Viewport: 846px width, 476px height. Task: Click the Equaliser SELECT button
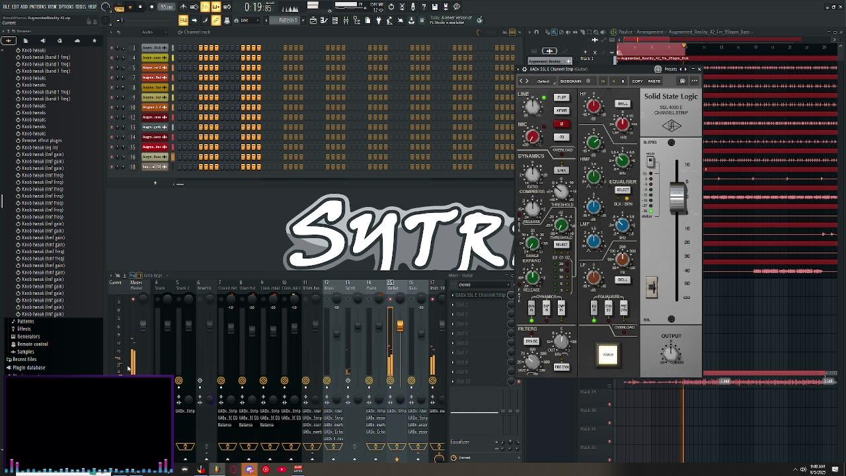tap(623, 190)
